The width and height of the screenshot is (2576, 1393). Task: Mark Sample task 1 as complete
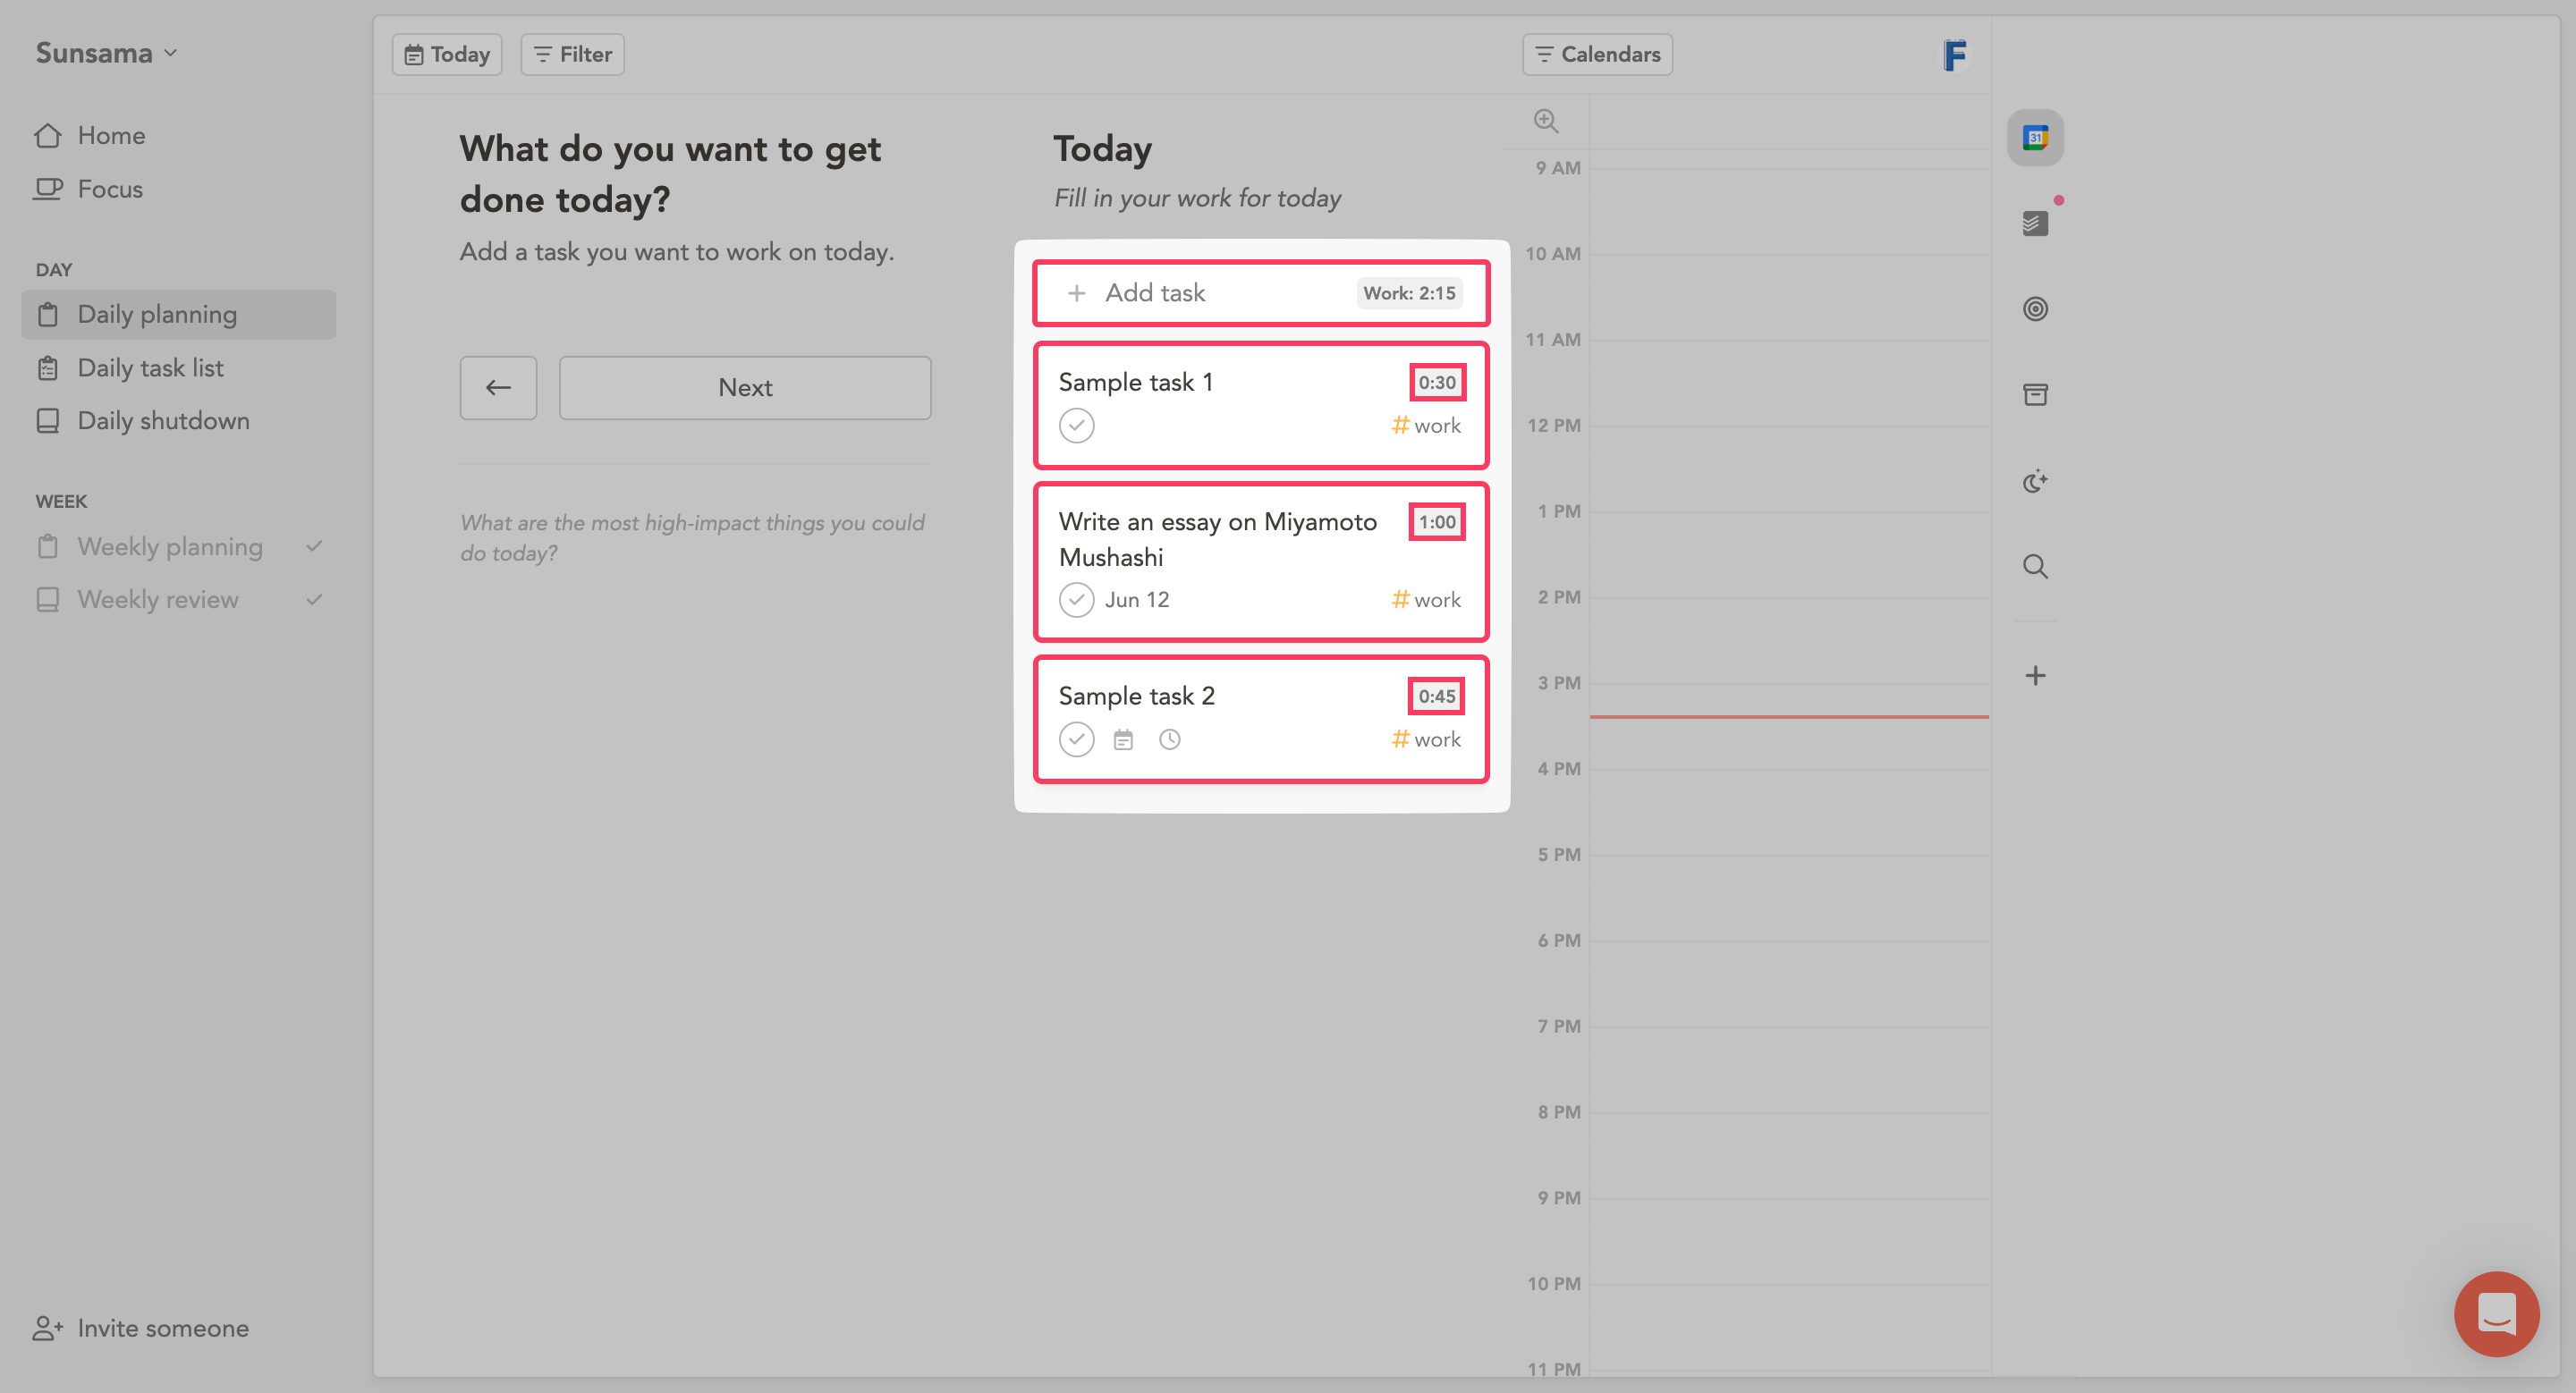1076,426
